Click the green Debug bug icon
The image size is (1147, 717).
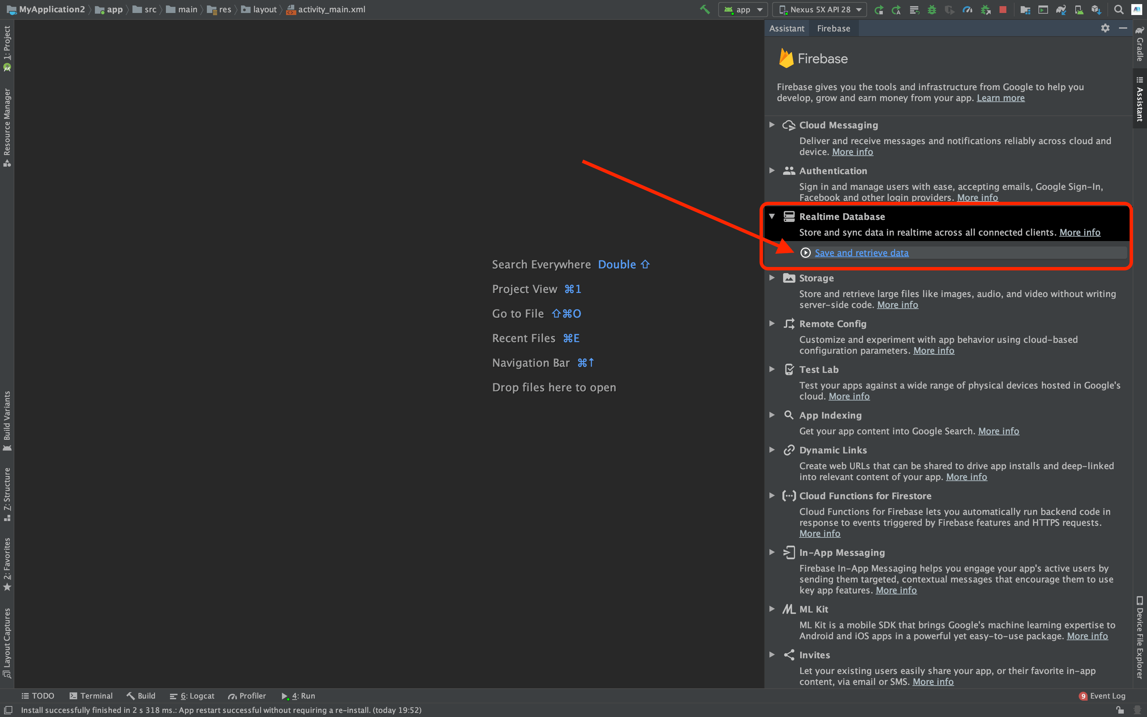(932, 10)
